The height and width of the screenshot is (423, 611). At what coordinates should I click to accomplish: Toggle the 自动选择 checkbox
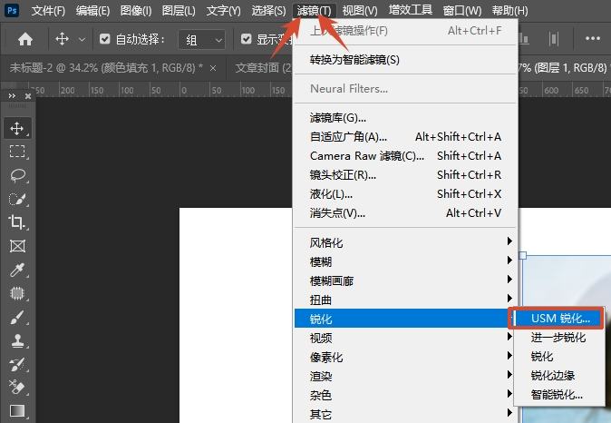coord(104,39)
